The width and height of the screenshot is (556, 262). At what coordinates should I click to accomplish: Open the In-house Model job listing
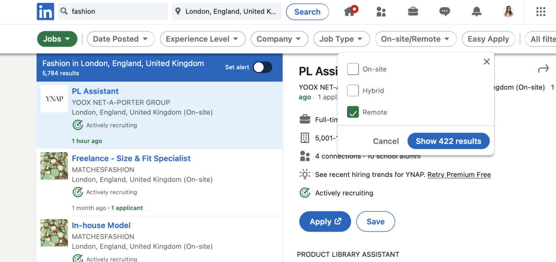coord(101,226)
